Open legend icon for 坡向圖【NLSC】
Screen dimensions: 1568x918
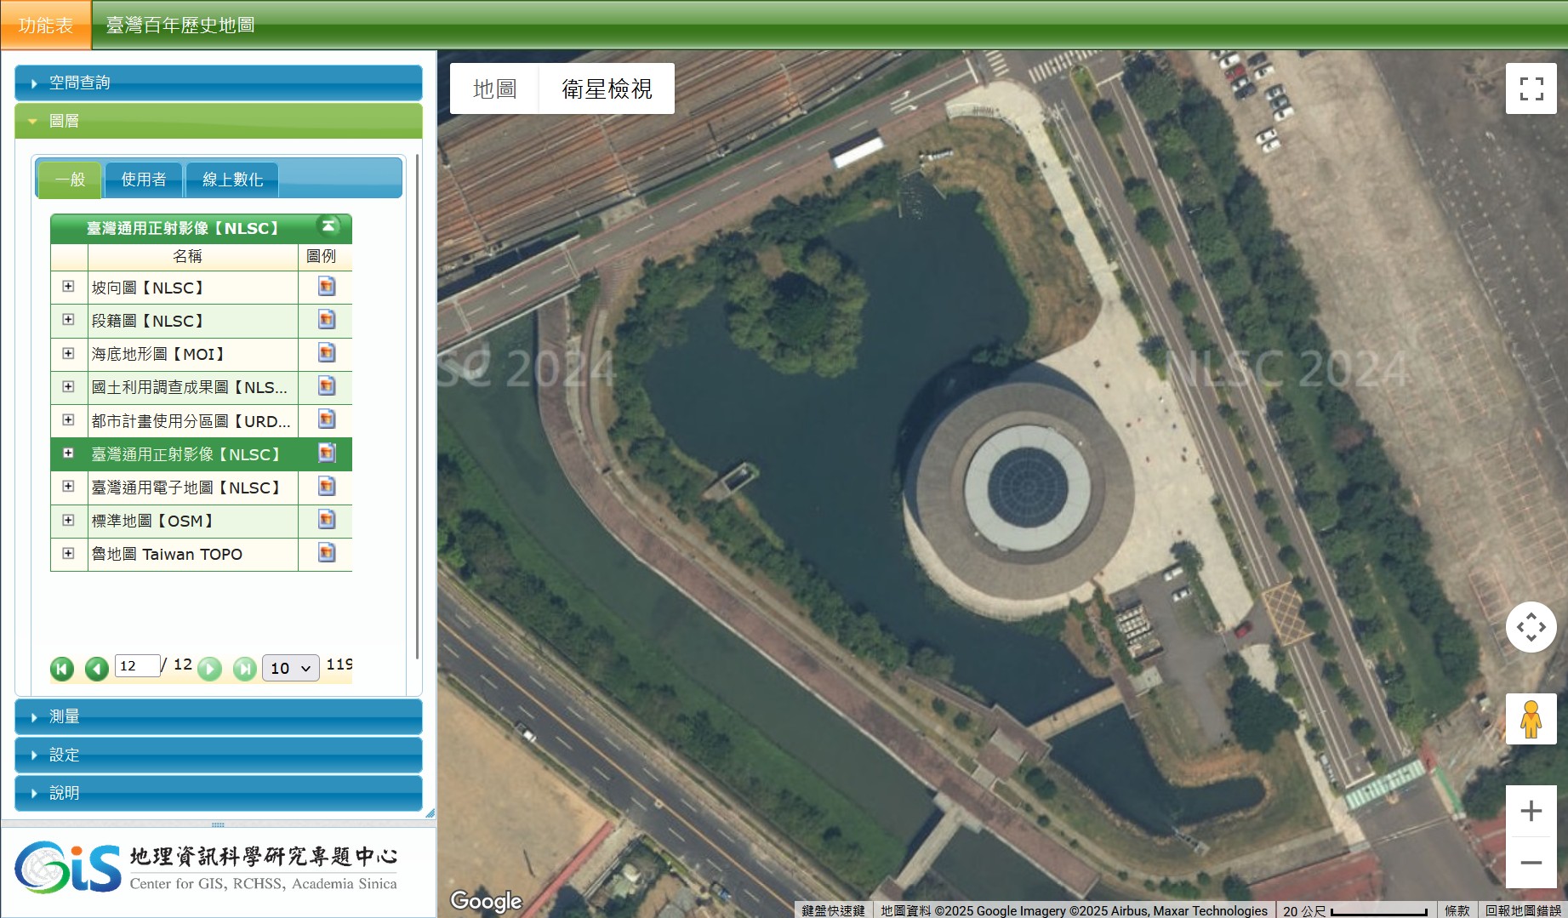pyautogui.click(x=326, y=287)
